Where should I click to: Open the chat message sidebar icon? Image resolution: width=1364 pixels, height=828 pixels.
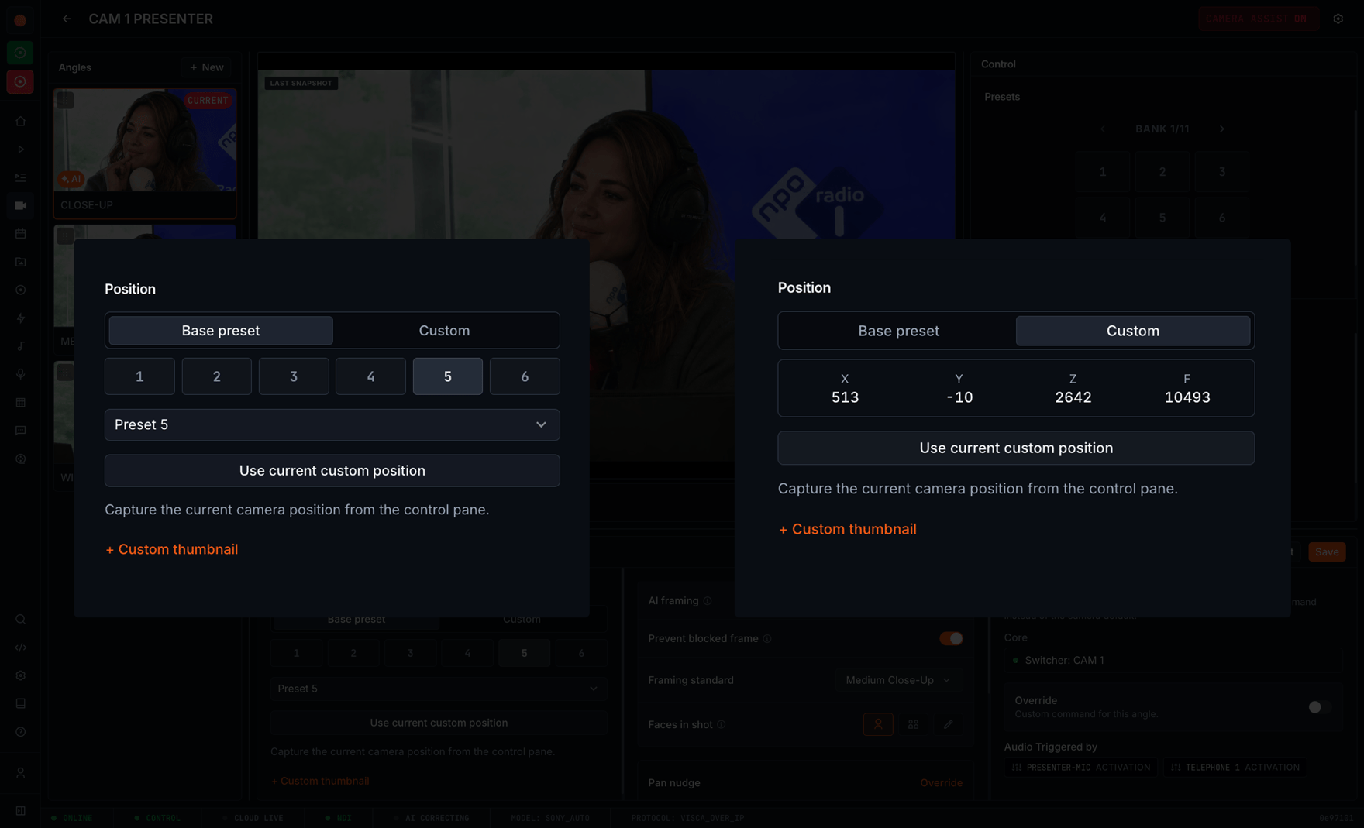click(x=21, y=431)
